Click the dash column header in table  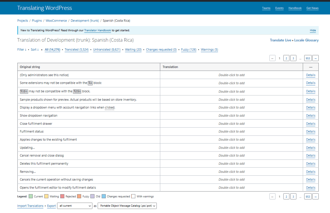point(310,67)
